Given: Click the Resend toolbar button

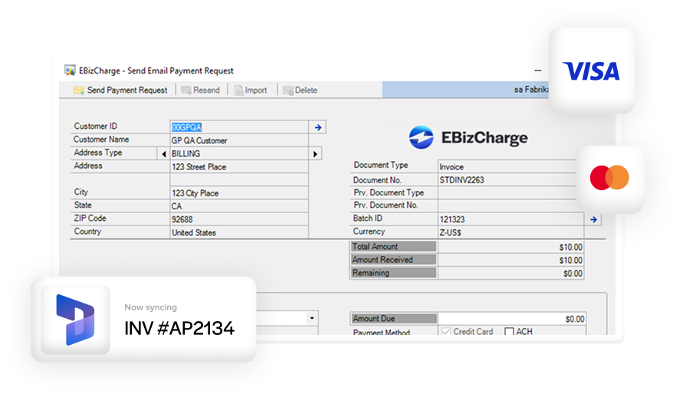Looking at the screenshot, I should pyautogui.click(x=200, y=90).
